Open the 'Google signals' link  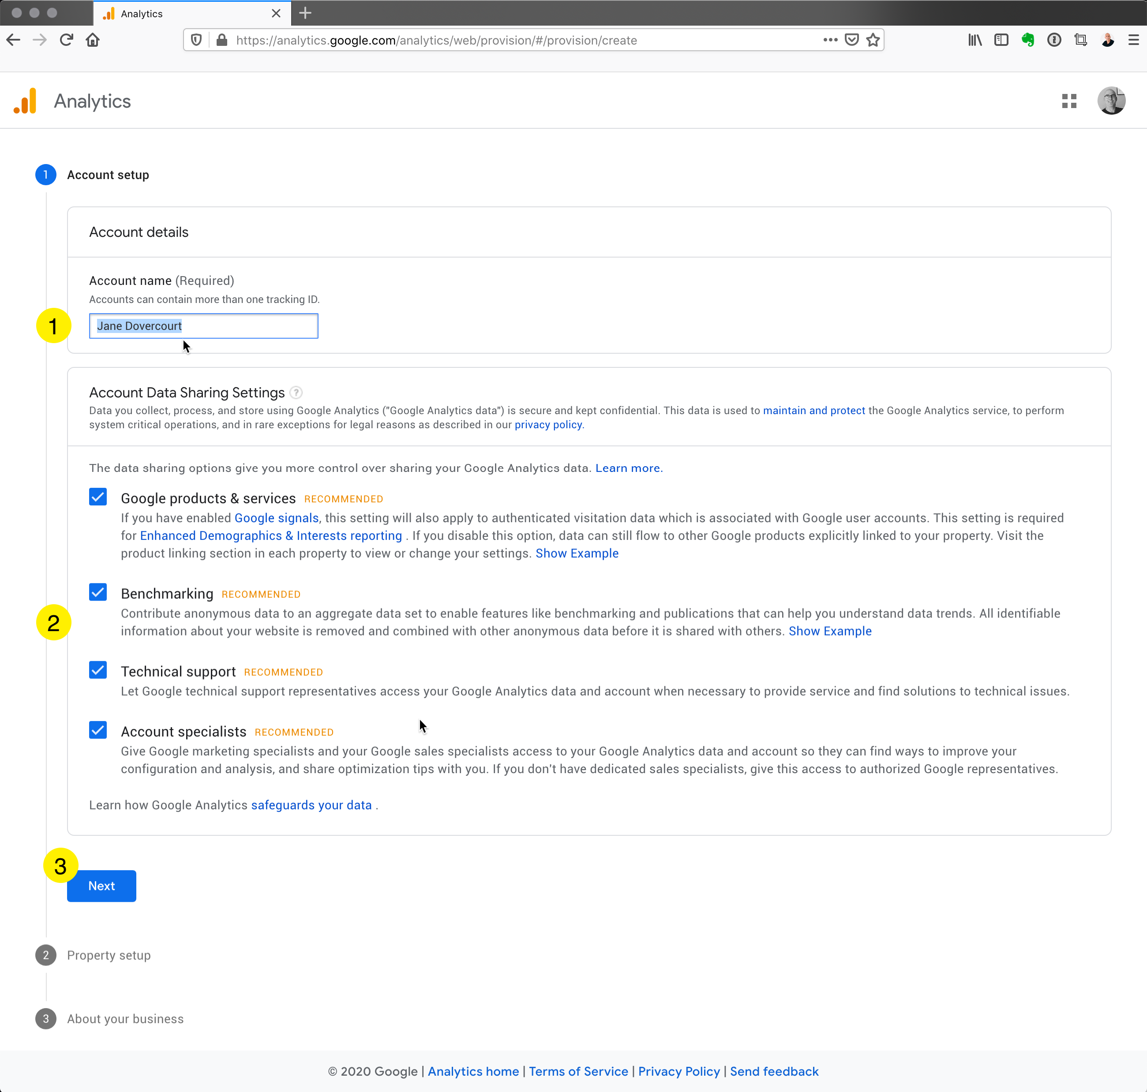(277, 518)
